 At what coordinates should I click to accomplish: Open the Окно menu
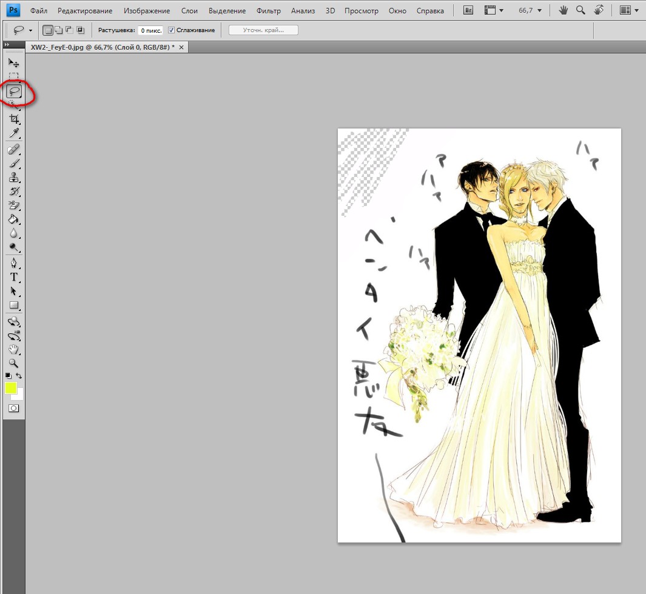pos(397,11)
